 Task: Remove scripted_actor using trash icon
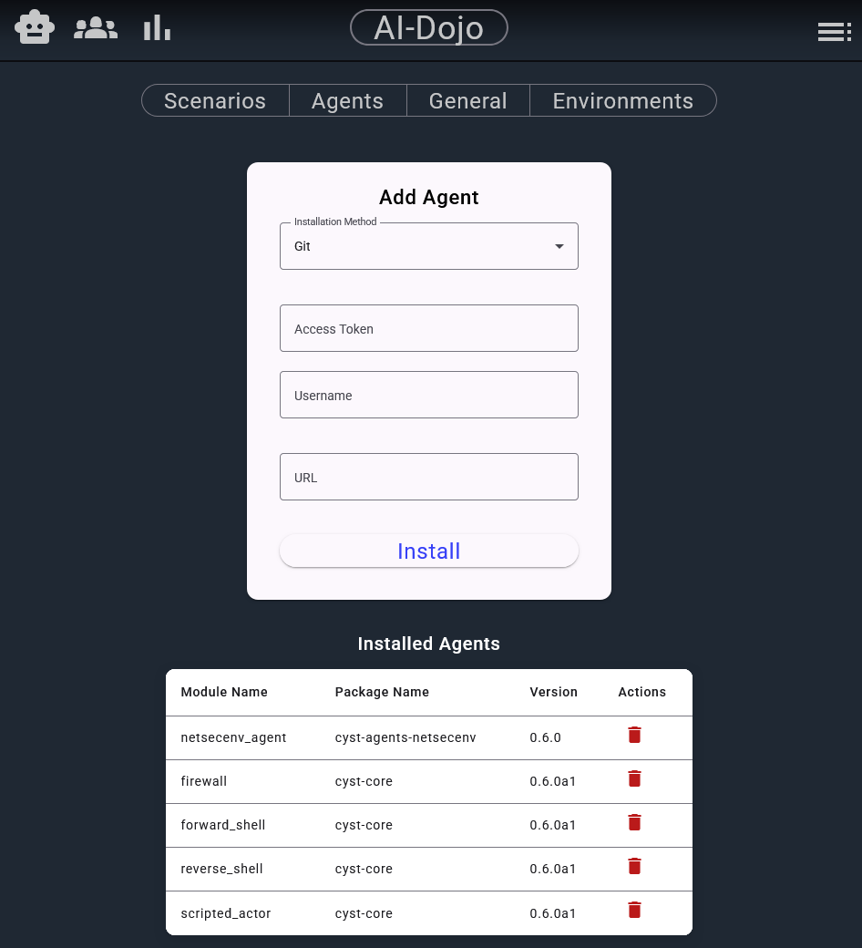click(634, 910)
